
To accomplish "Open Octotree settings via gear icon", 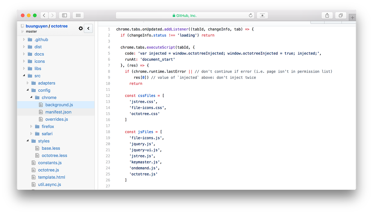I will point(81,28).
